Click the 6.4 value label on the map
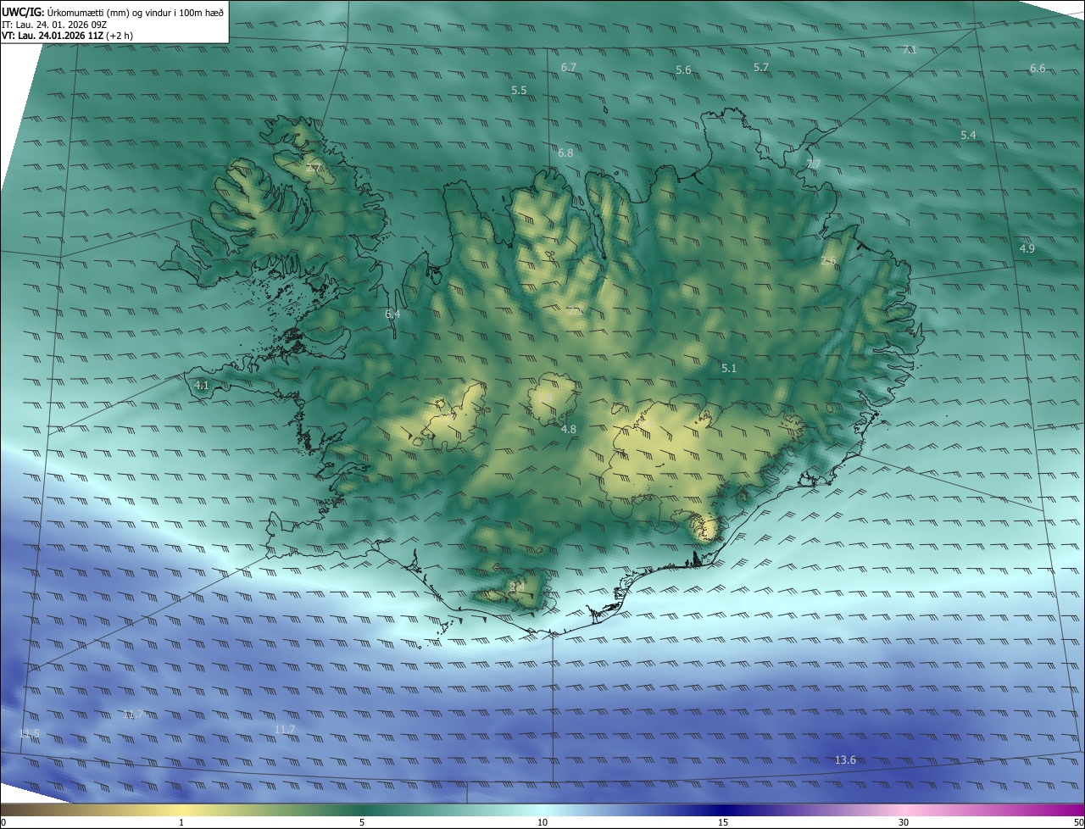Screen dimensions: 1085x829 [392, 314]
